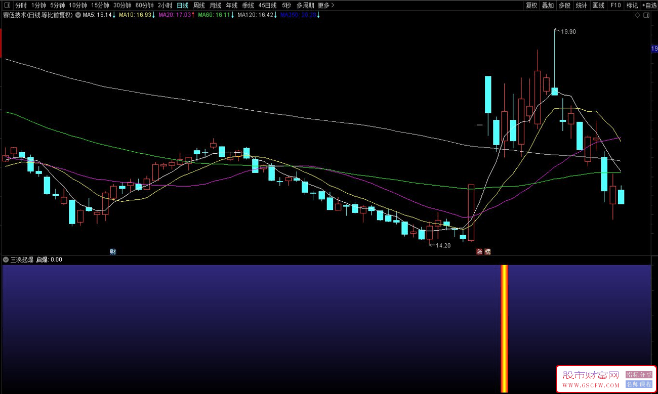Add stock via +自选 button
The width and height of the screenshot is (658, 394).
point(649,5)
